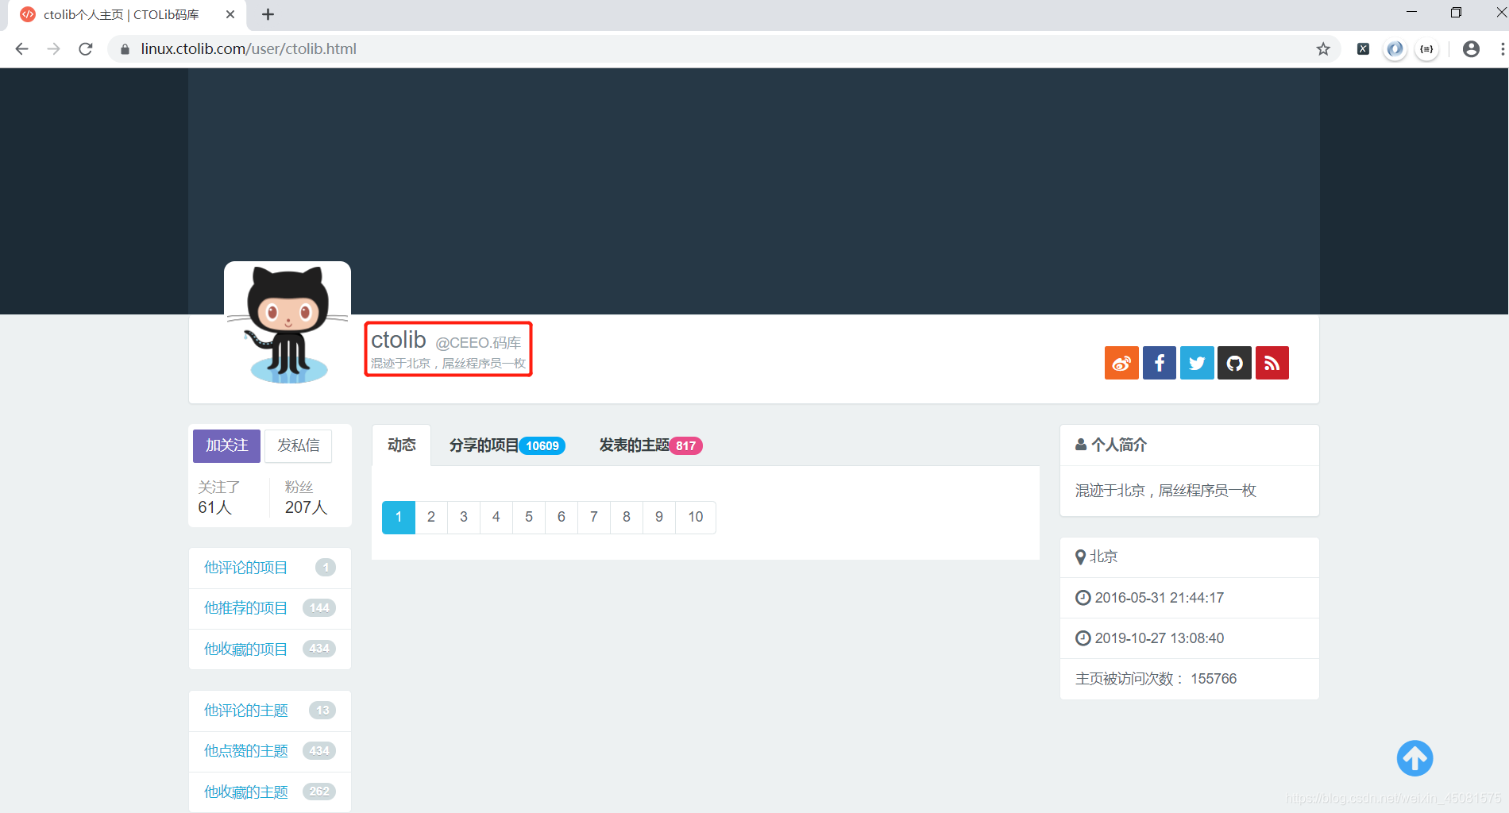Open 他评论的主题 list
This screenshot has height=813, width=1509.
coord(270,711)
